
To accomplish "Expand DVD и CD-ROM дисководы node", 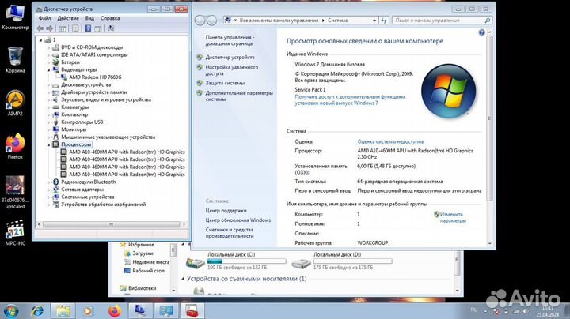I will point(48,47).
